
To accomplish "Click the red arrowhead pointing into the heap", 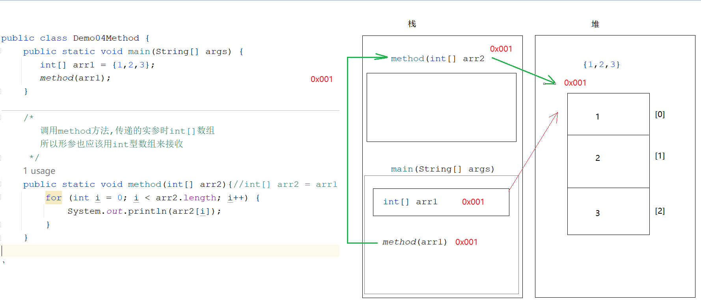I will point(556,115).
